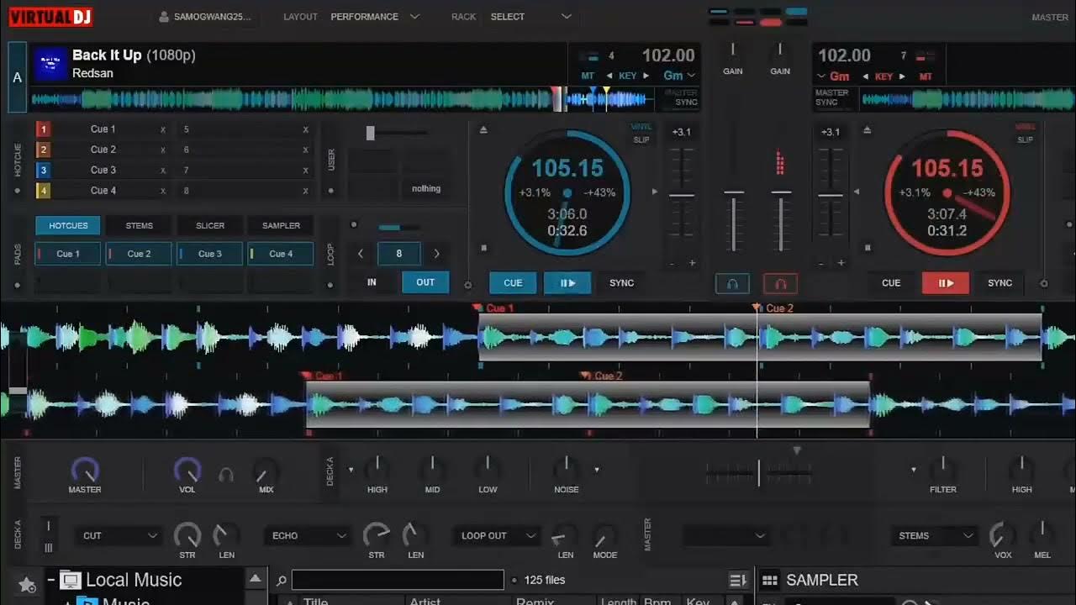Image resolution: width=1076 pixels, height=605 pixels.
Task: Eject track from right deck
Action: coord(868,129)
